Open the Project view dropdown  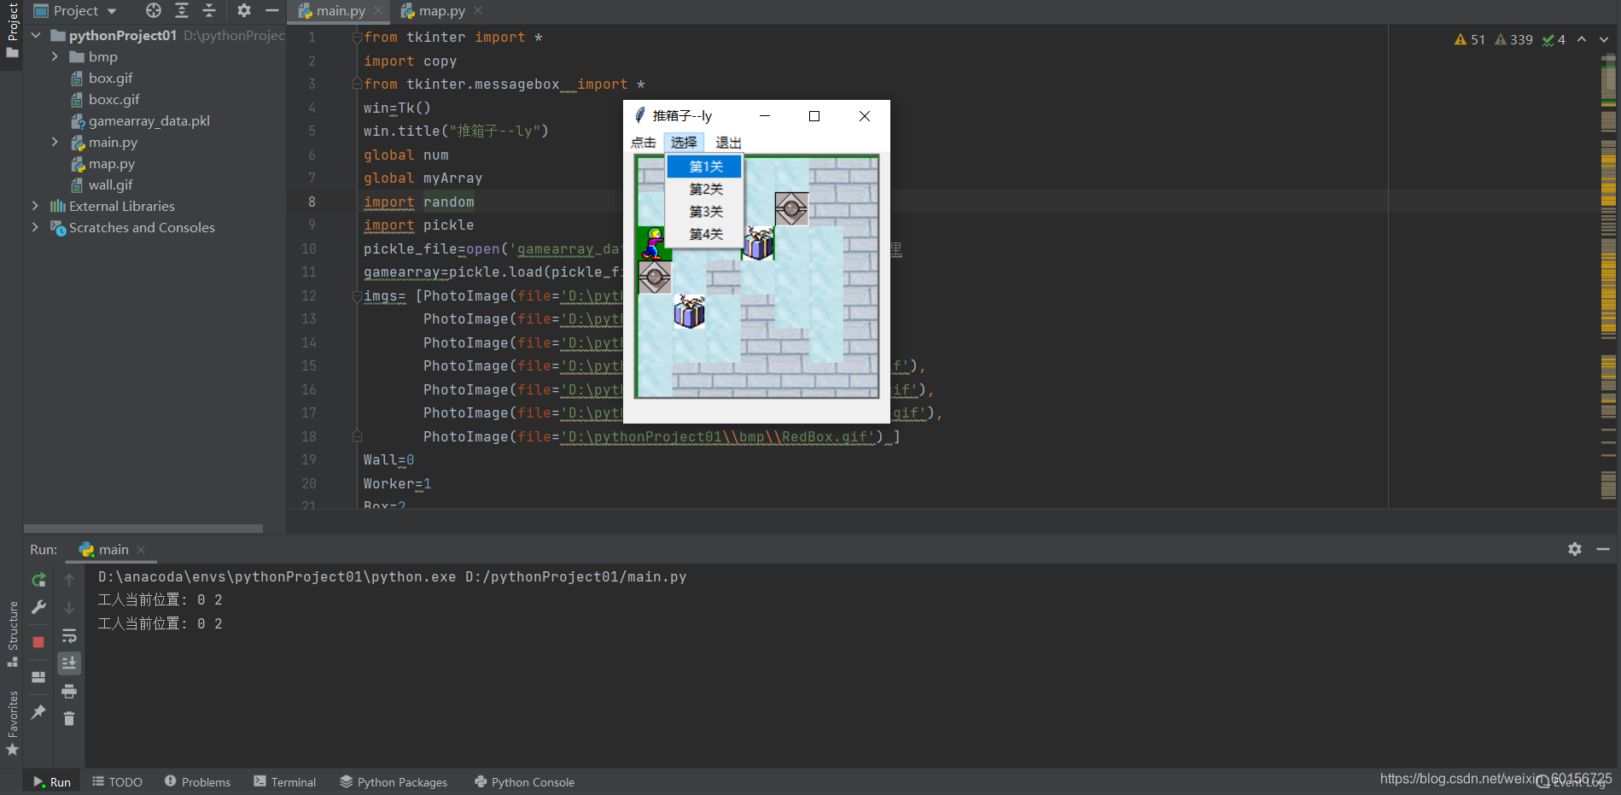pos(75,10)
